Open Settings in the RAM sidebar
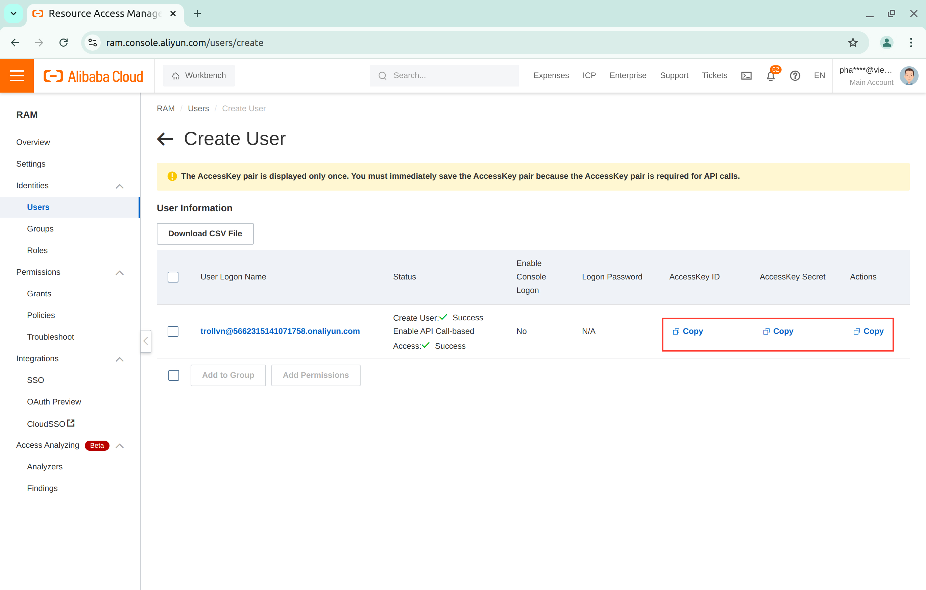Viewport: 926px width, 590px height. click(31, 164)
